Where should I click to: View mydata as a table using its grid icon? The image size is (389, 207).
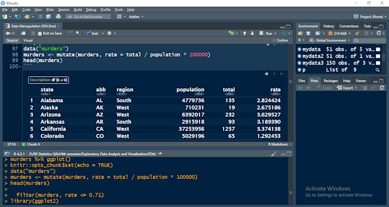(378, 49)
